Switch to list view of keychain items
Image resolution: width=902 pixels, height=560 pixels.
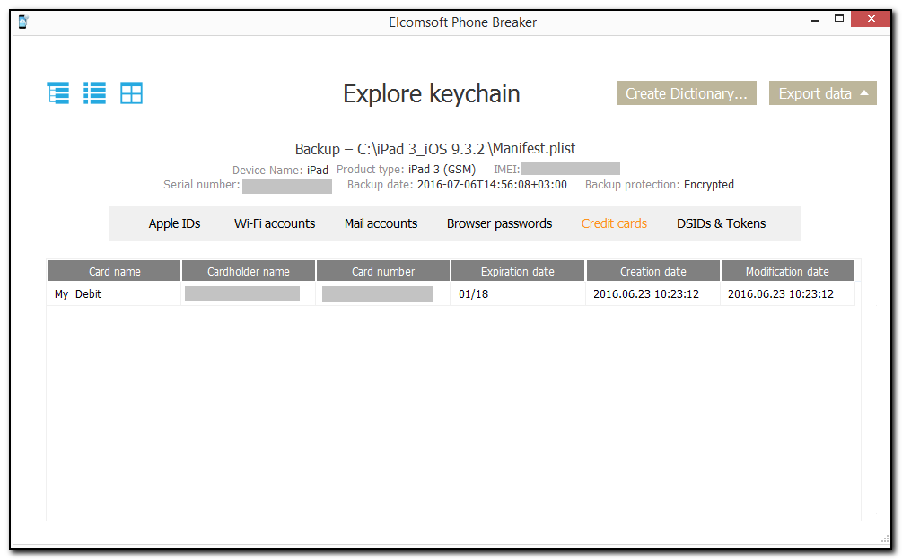(x=94, y=92)
